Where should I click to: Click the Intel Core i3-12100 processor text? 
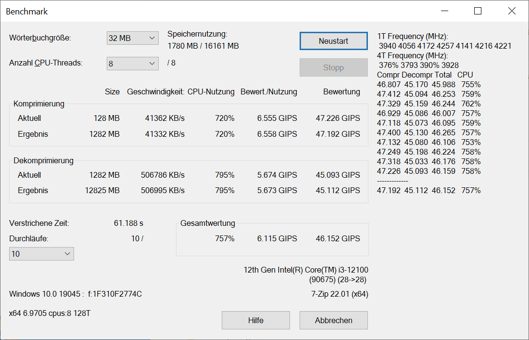pyautogui.click(x=306, y=270)
